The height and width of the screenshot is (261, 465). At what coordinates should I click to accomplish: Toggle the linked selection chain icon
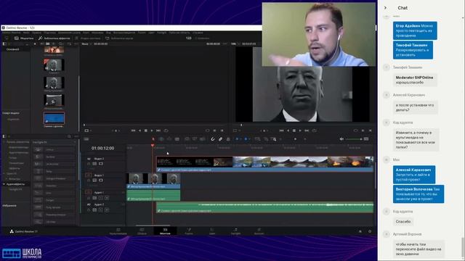pos(220,139)
